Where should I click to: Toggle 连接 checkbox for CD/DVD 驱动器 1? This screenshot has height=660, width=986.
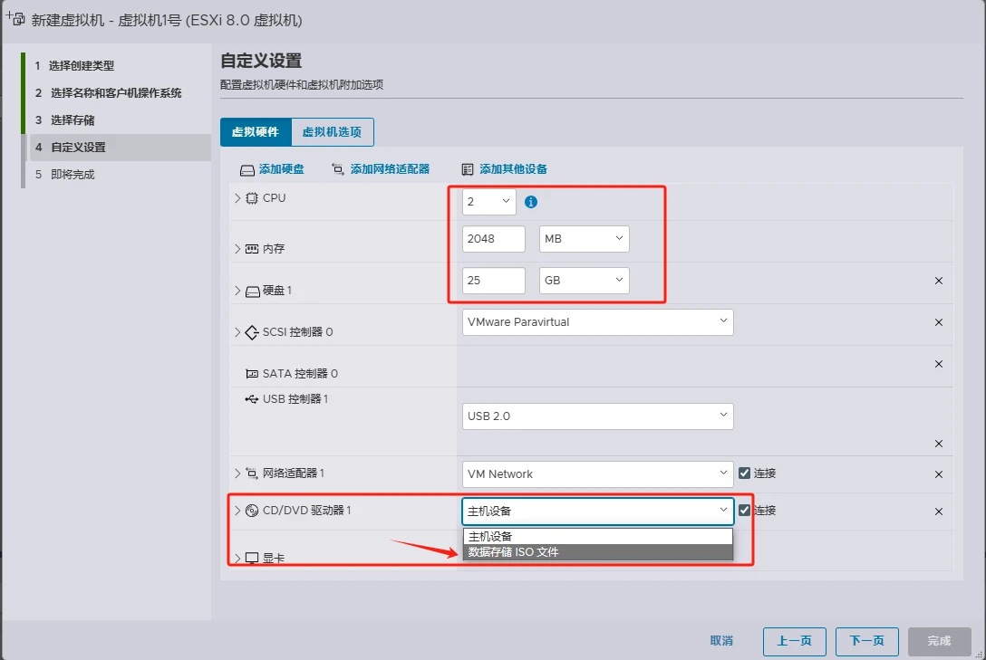[x=745, y=510]
